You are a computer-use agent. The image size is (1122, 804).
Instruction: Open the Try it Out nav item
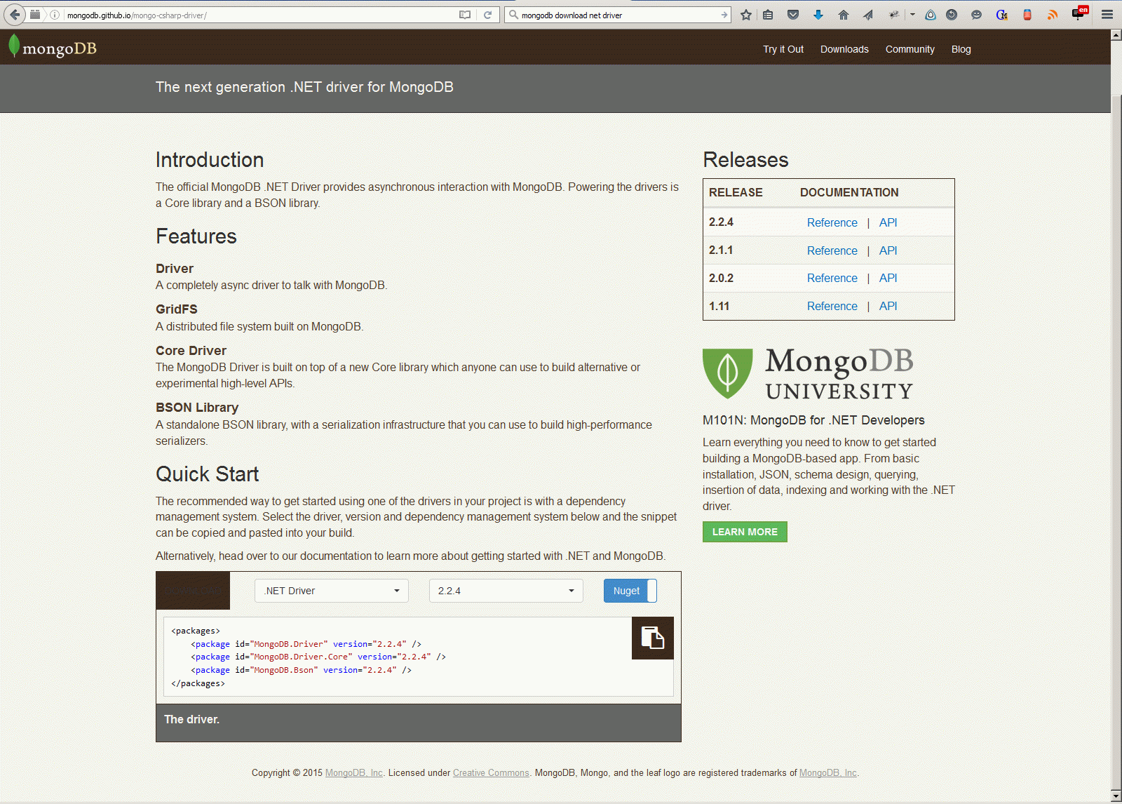783,49
